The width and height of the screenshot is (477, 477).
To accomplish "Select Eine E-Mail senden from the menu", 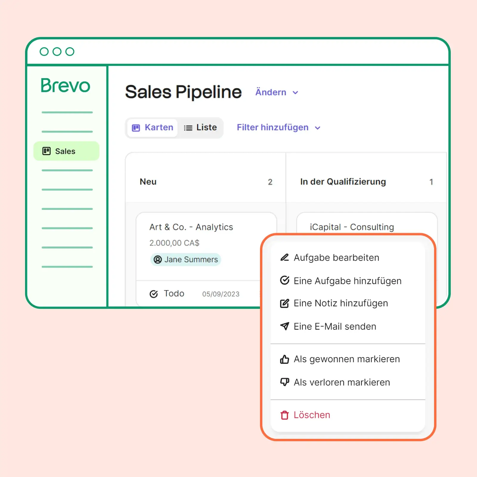I will pos(335,326).
